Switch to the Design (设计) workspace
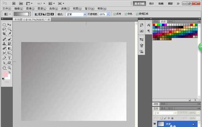This screenshot has width=202, height=127. (151, 4)
